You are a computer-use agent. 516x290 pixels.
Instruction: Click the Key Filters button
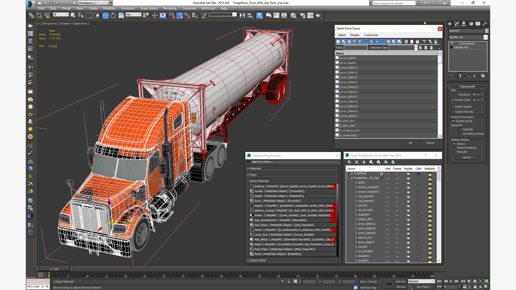point(424,287)
